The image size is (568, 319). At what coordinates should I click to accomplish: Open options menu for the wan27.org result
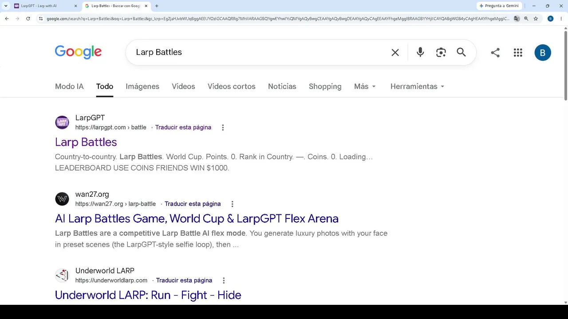coord(232,204)
